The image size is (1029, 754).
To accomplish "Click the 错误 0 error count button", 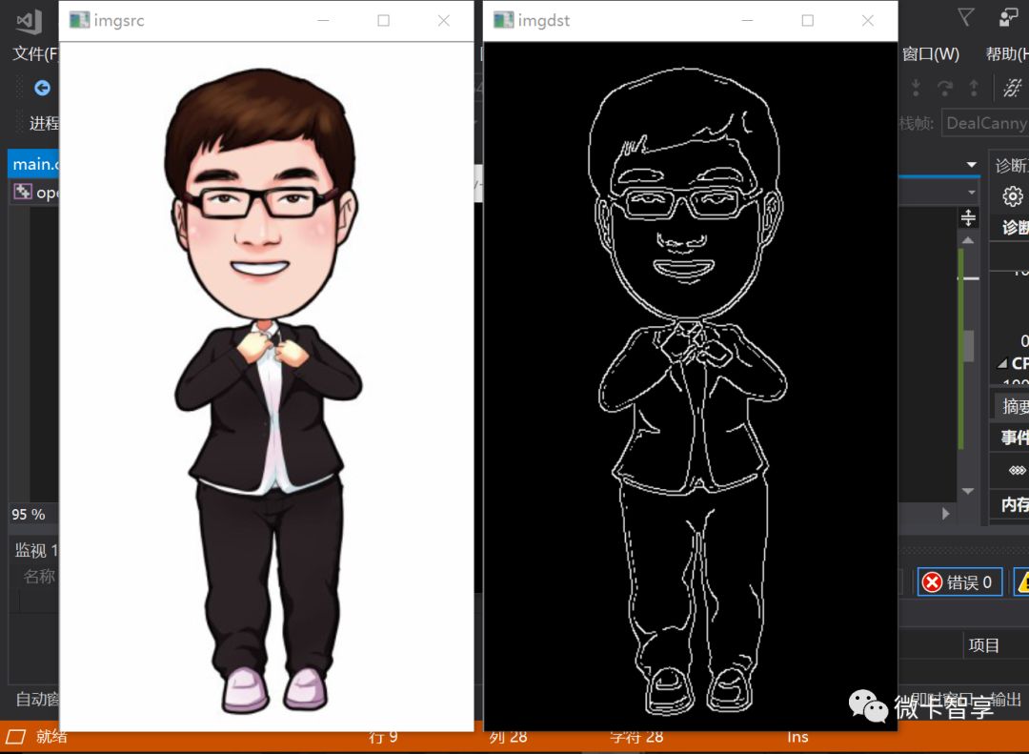I will (959, 581).
